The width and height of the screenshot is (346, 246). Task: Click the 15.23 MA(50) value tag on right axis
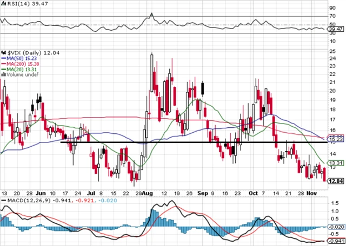coord(336,139)
